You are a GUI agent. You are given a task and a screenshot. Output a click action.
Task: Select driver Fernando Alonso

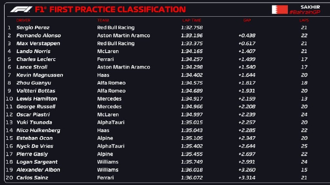tap(39, 35)
